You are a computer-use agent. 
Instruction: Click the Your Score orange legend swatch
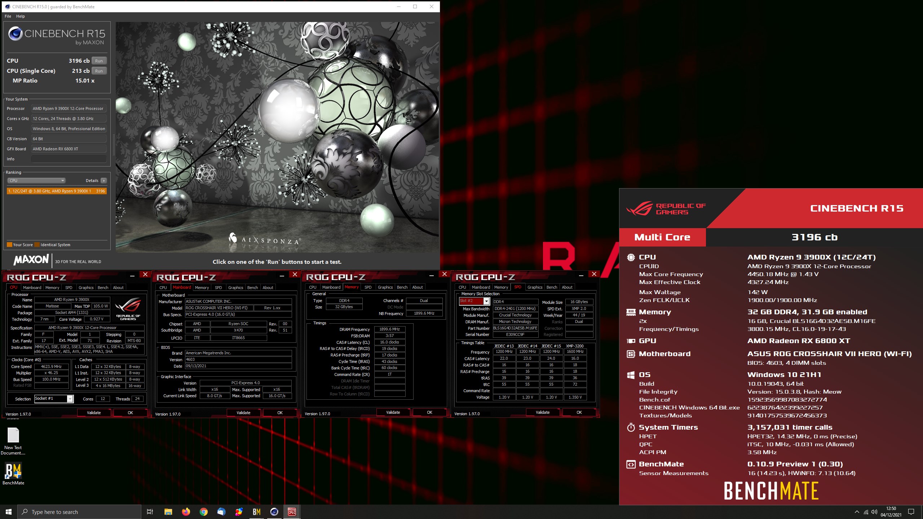pyautogui.click(x=9, y=245)
